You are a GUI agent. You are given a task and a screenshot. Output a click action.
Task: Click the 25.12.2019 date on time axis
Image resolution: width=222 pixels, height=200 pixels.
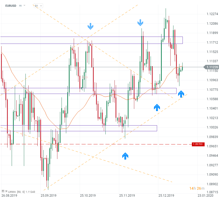click(x=166, y=196)
